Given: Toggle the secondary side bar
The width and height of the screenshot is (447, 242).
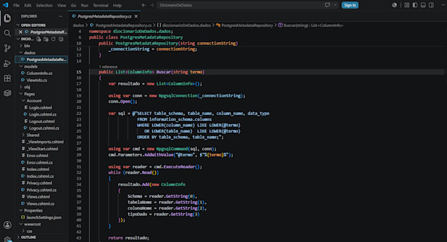Looking at the screenshot, I should [431, 5].
